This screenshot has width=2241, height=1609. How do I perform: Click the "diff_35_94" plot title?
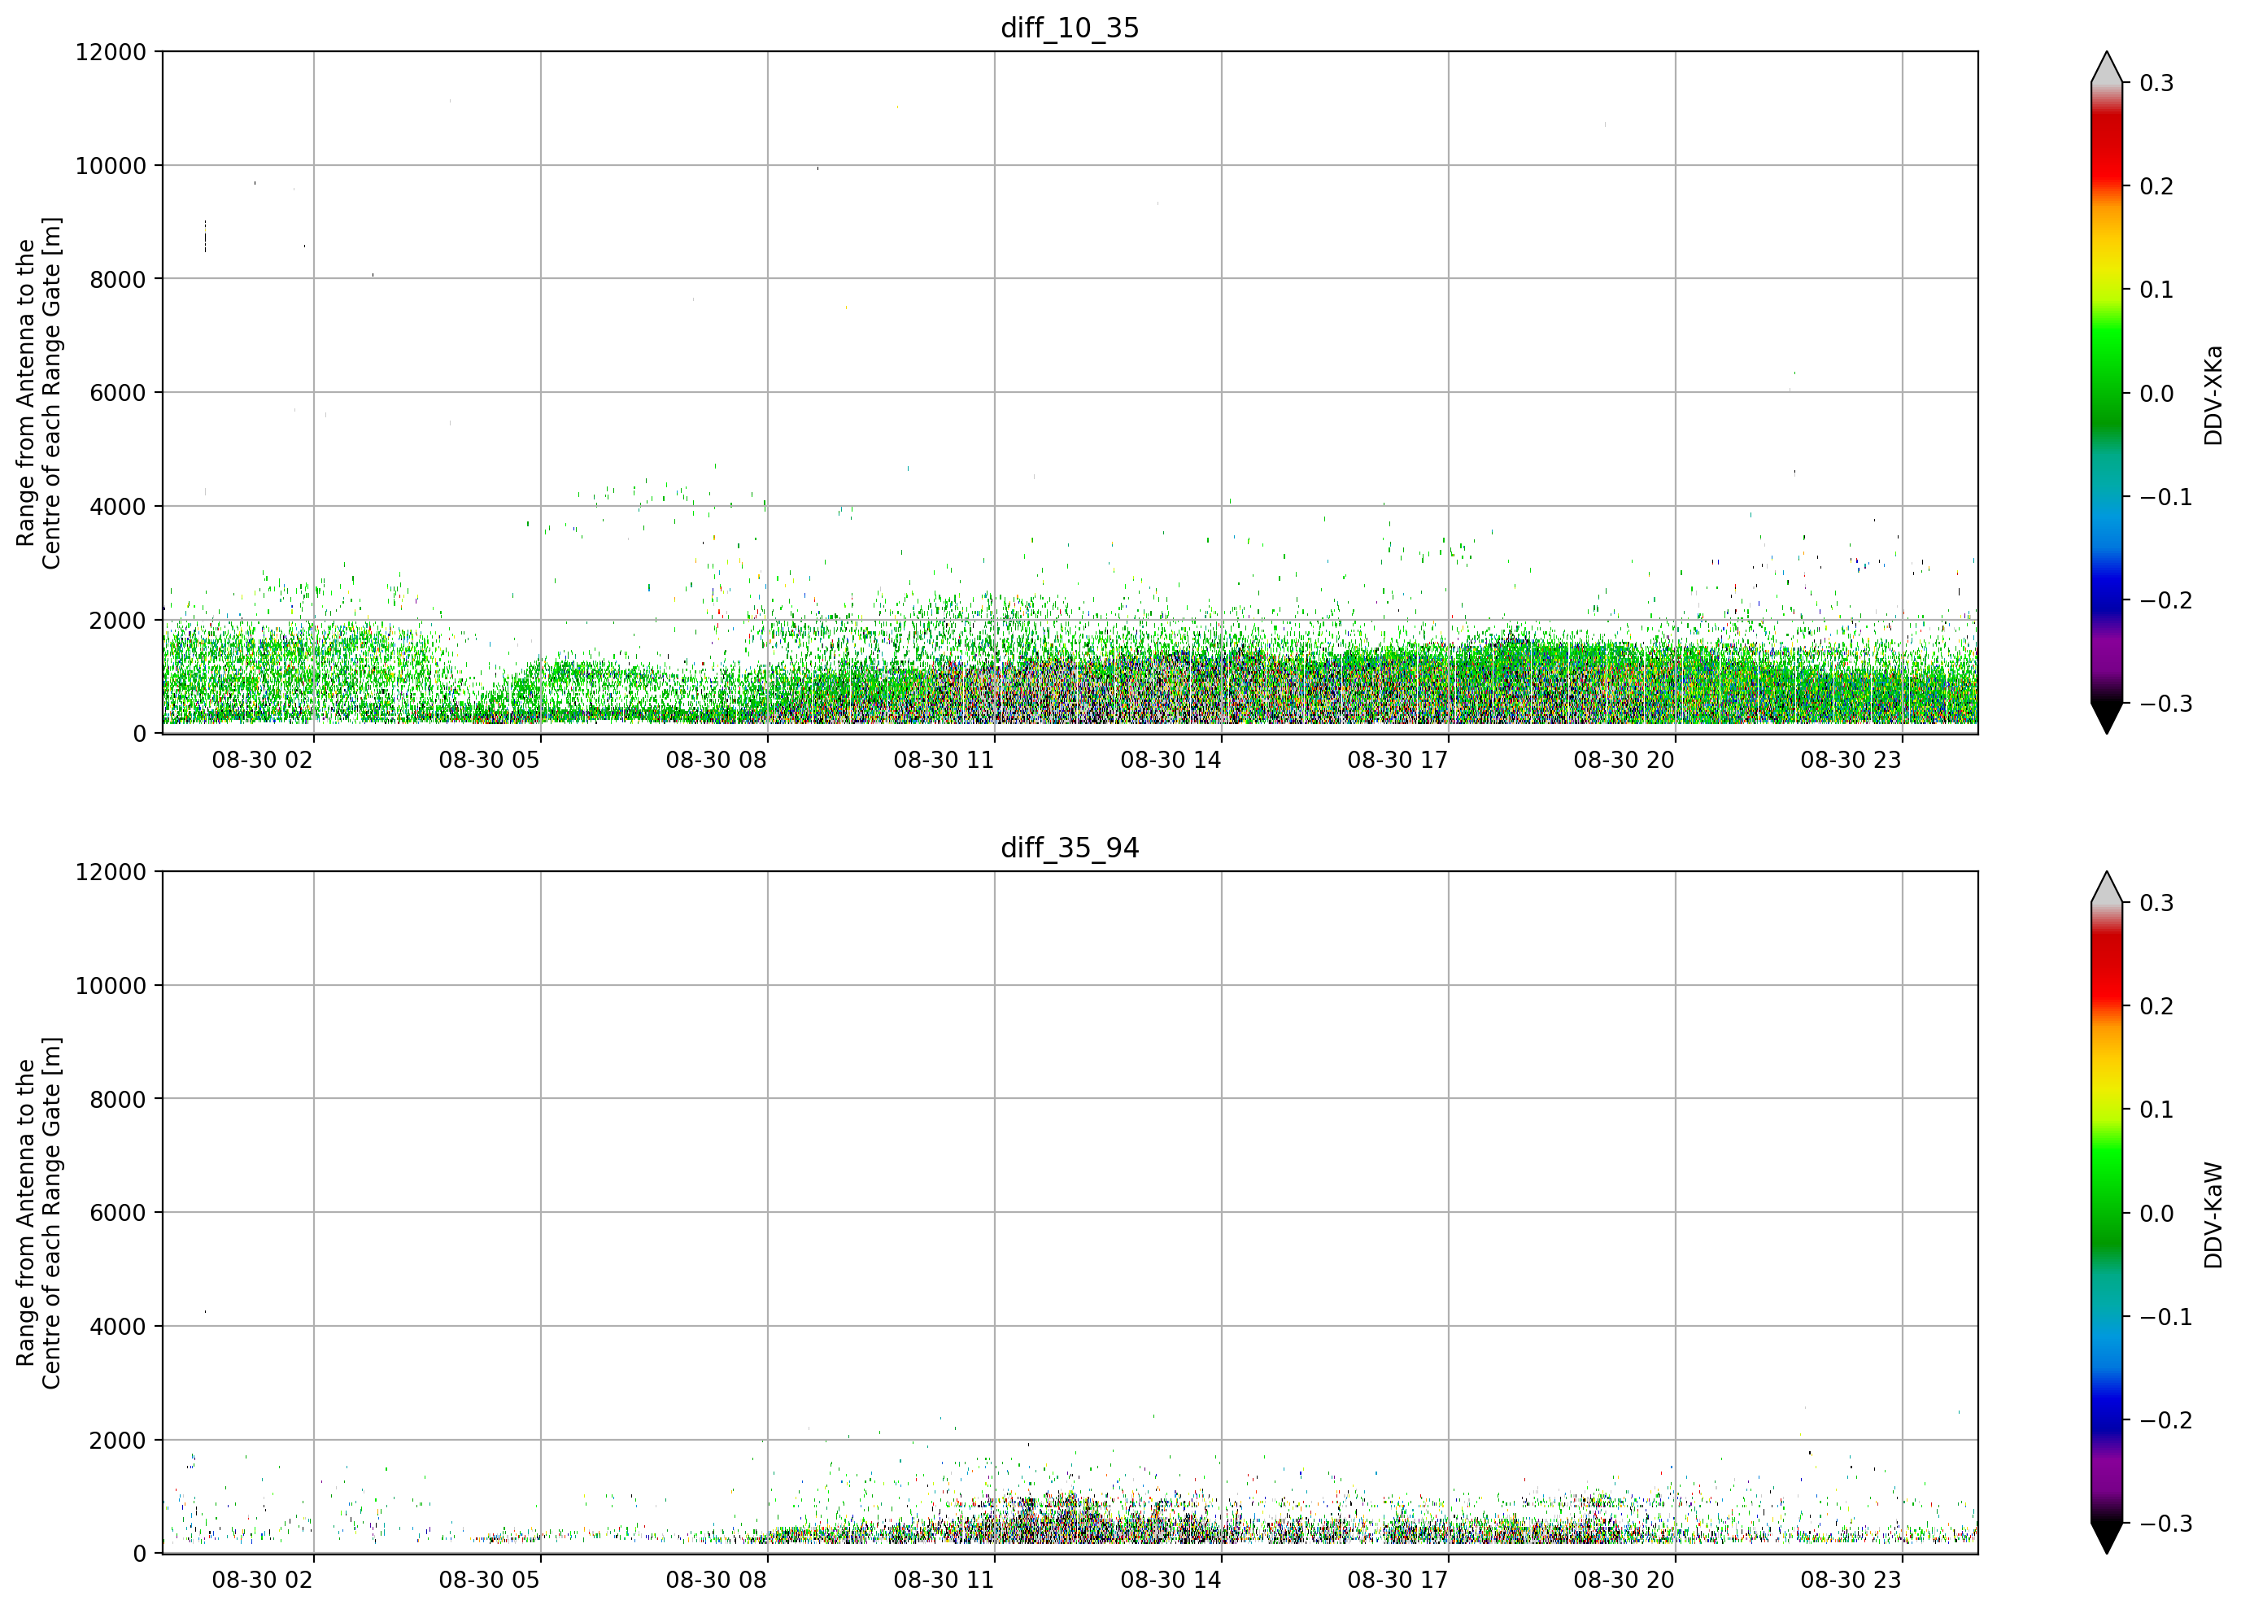pyautogui.click(x=1069, y=848)
